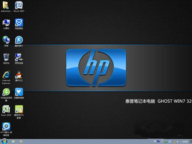
Task: Click the Show desktop strip at taskbar end
Action: (x=191, y=141)
